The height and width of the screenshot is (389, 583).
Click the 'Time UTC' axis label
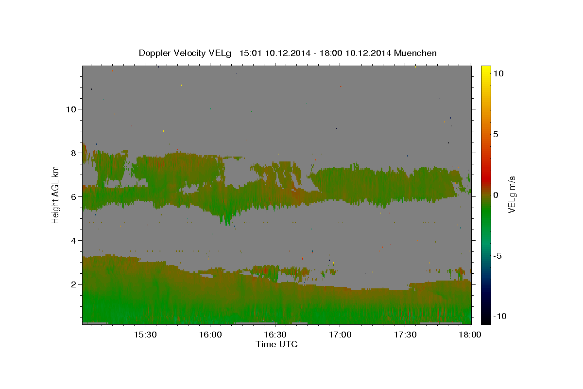point(276,344)
